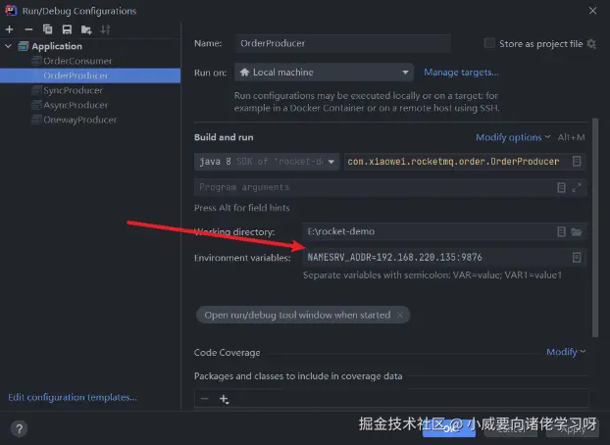Insert macro in working directory field
The width and height of the screenshot is (610, 445).
click(561, 231)
